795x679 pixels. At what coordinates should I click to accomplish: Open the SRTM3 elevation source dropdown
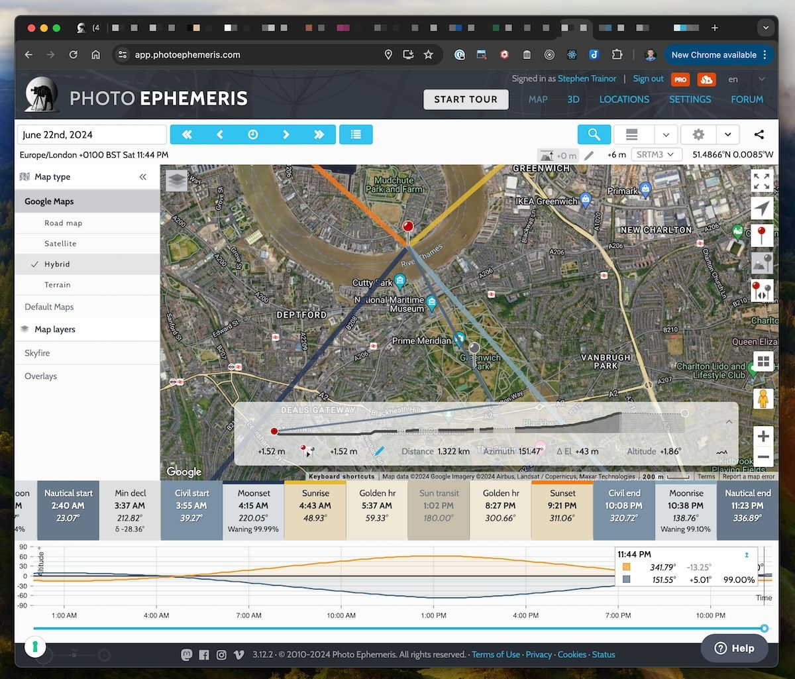(x=657, y=154)
